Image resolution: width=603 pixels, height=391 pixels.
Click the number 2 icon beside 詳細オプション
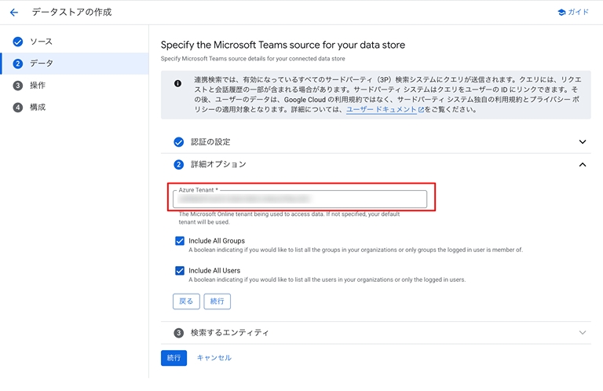179,165
